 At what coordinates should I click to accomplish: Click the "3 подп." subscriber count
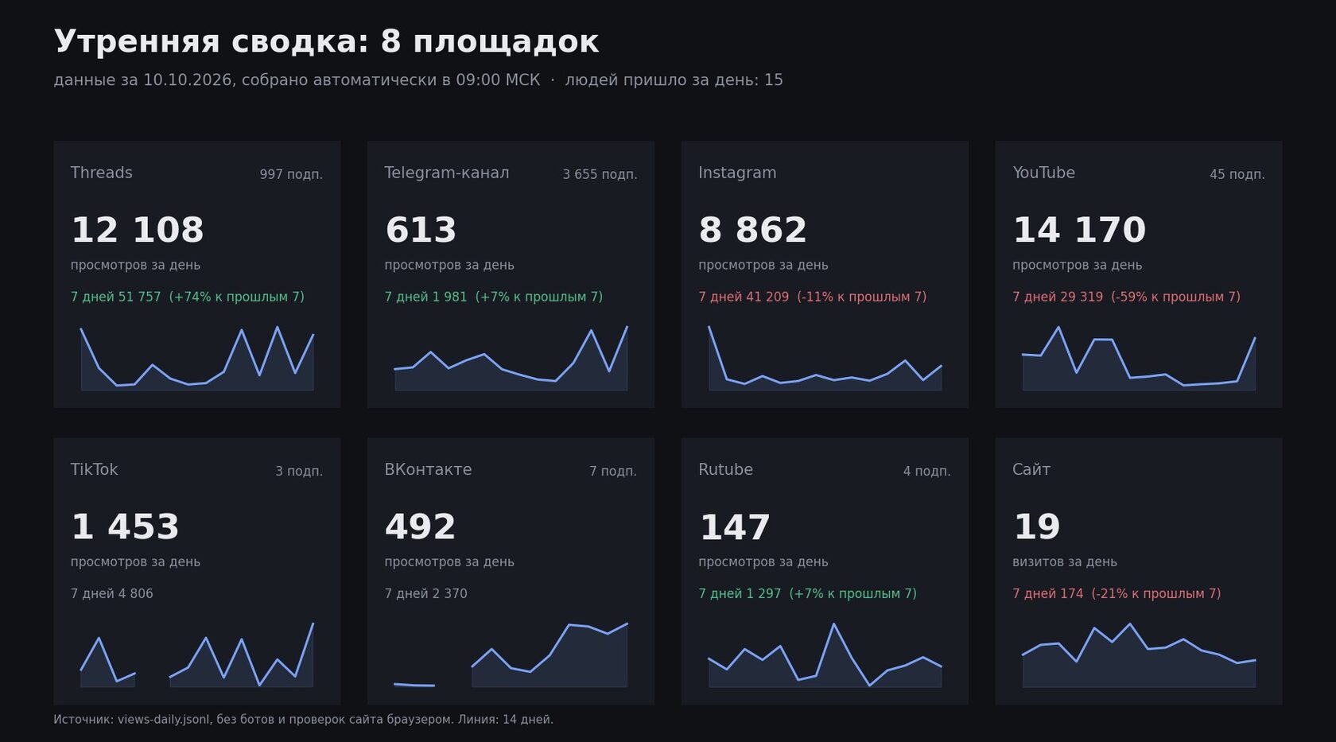(x=299, y=471)
